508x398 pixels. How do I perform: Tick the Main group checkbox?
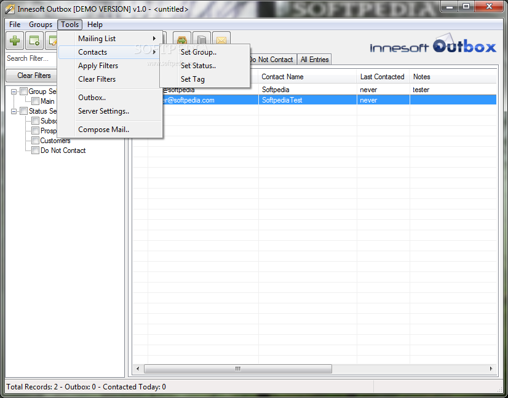pos(35,101)
